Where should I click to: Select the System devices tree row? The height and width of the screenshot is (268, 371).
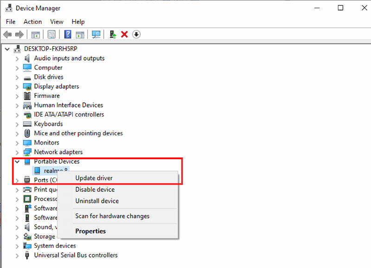(x=55, y=246)
